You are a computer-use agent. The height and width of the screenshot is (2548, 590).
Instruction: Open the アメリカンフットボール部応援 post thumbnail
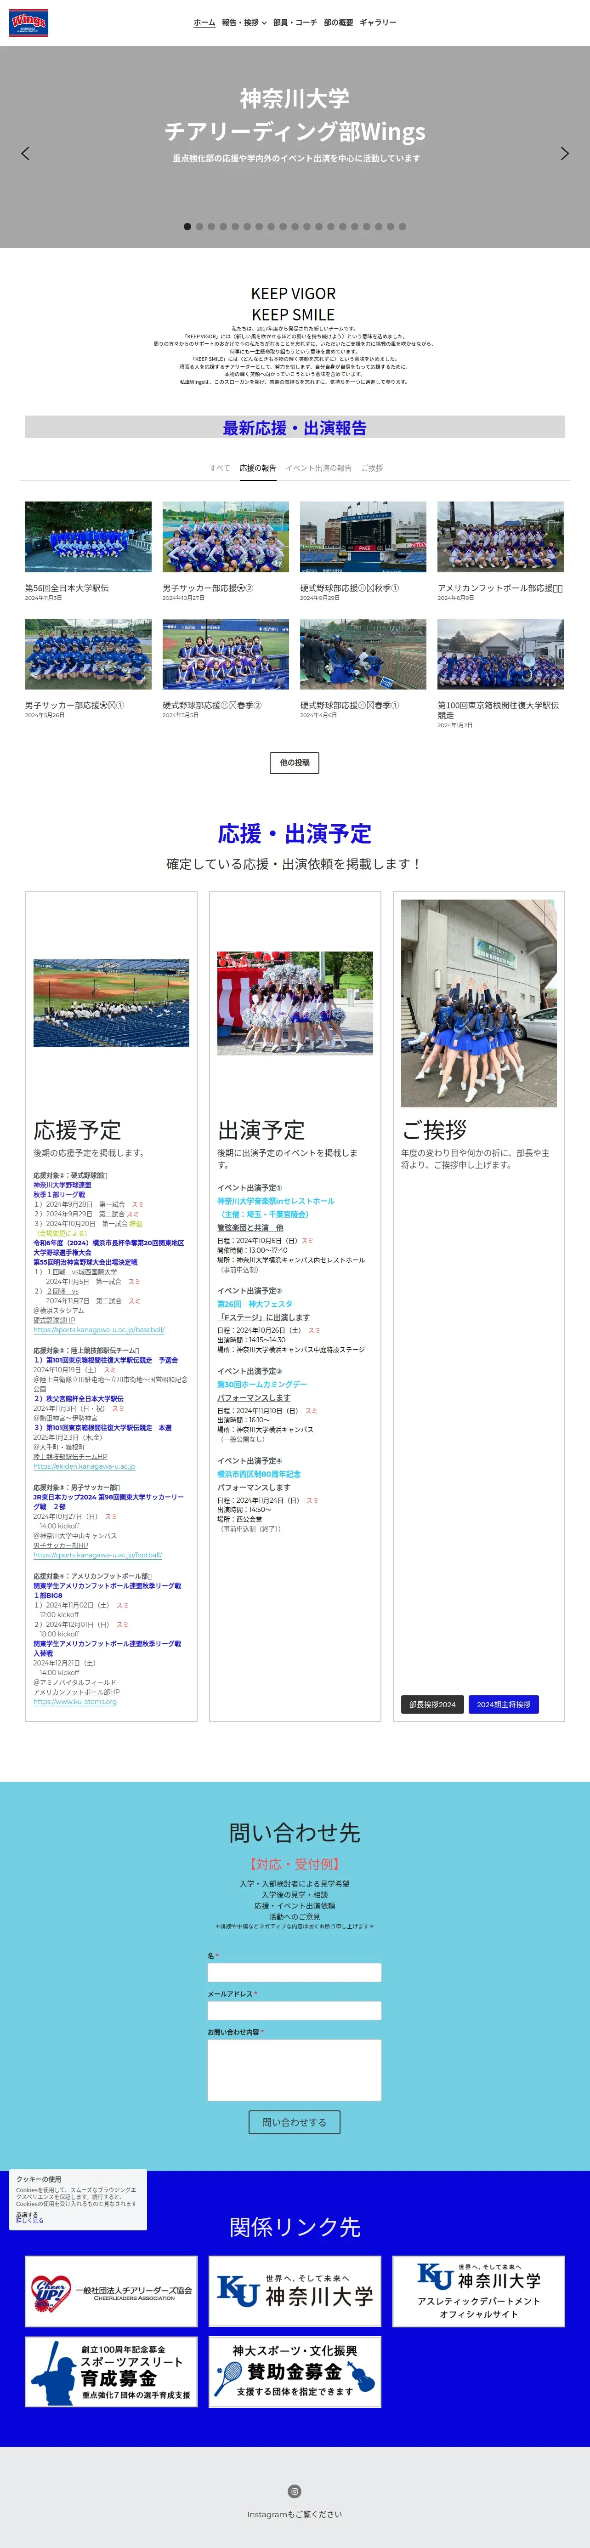[501, 537]
